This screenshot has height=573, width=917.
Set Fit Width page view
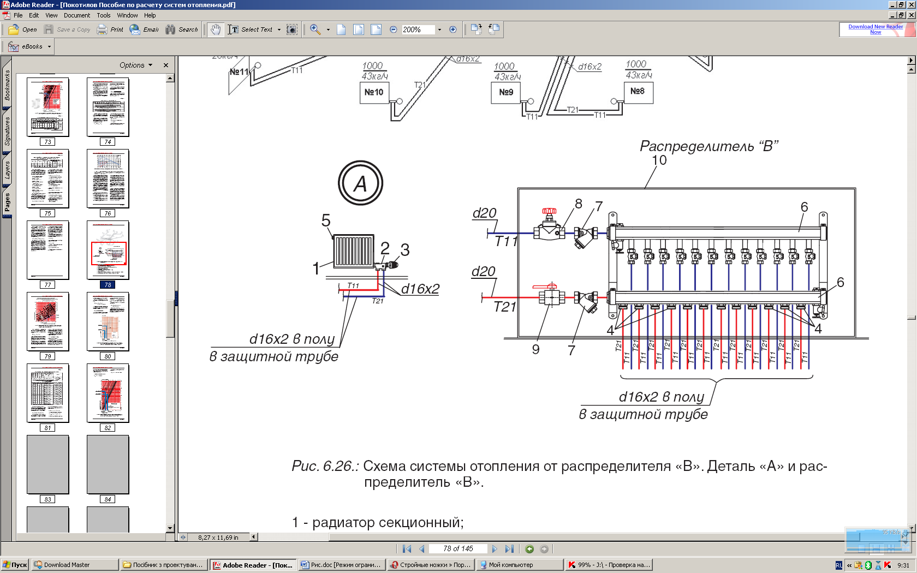(x=376, y=29)
